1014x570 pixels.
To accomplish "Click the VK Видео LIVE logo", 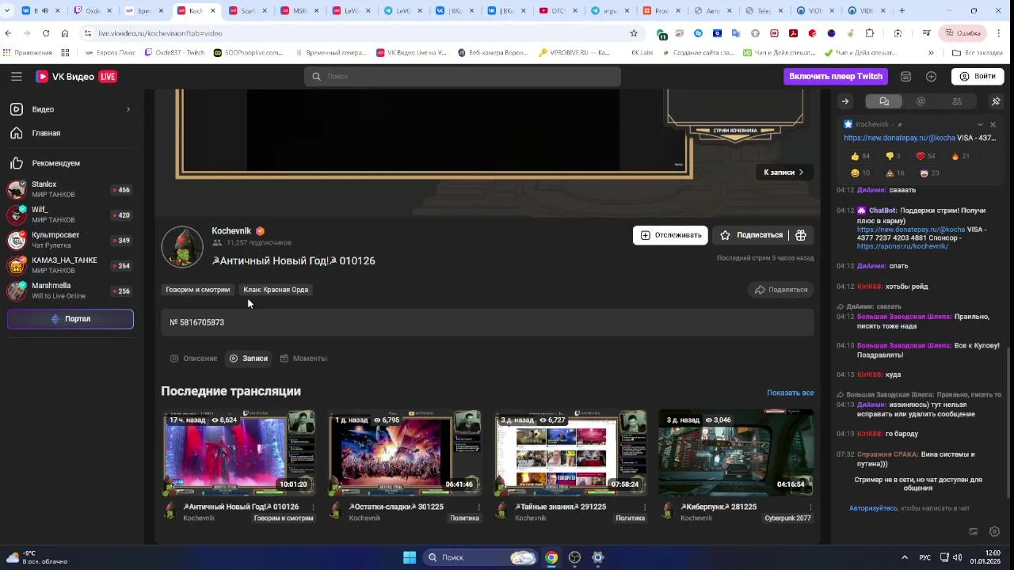I will point(76,76).
